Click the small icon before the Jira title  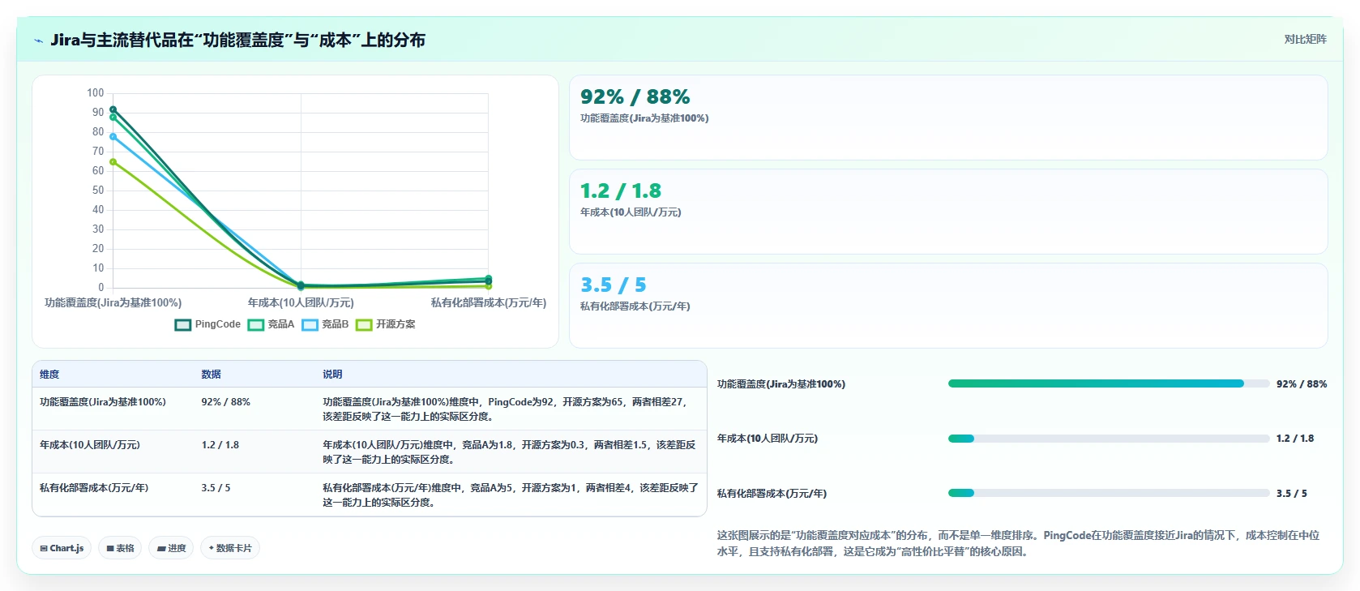point(38,41)
